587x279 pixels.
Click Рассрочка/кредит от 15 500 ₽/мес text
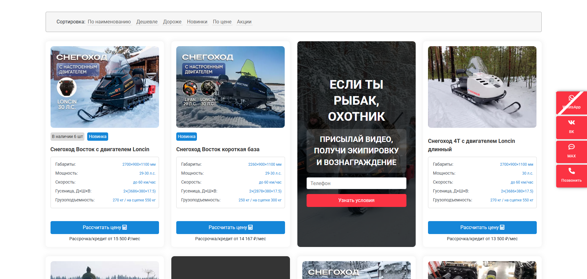(105, 239)
